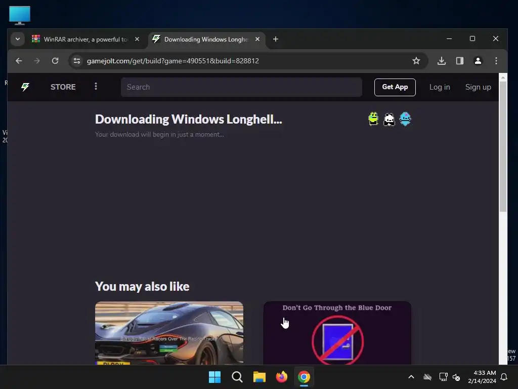Click the Sign up link

point(478,87)
